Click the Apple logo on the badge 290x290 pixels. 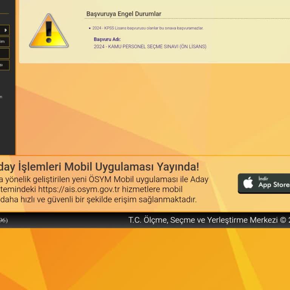pos(248,182)
